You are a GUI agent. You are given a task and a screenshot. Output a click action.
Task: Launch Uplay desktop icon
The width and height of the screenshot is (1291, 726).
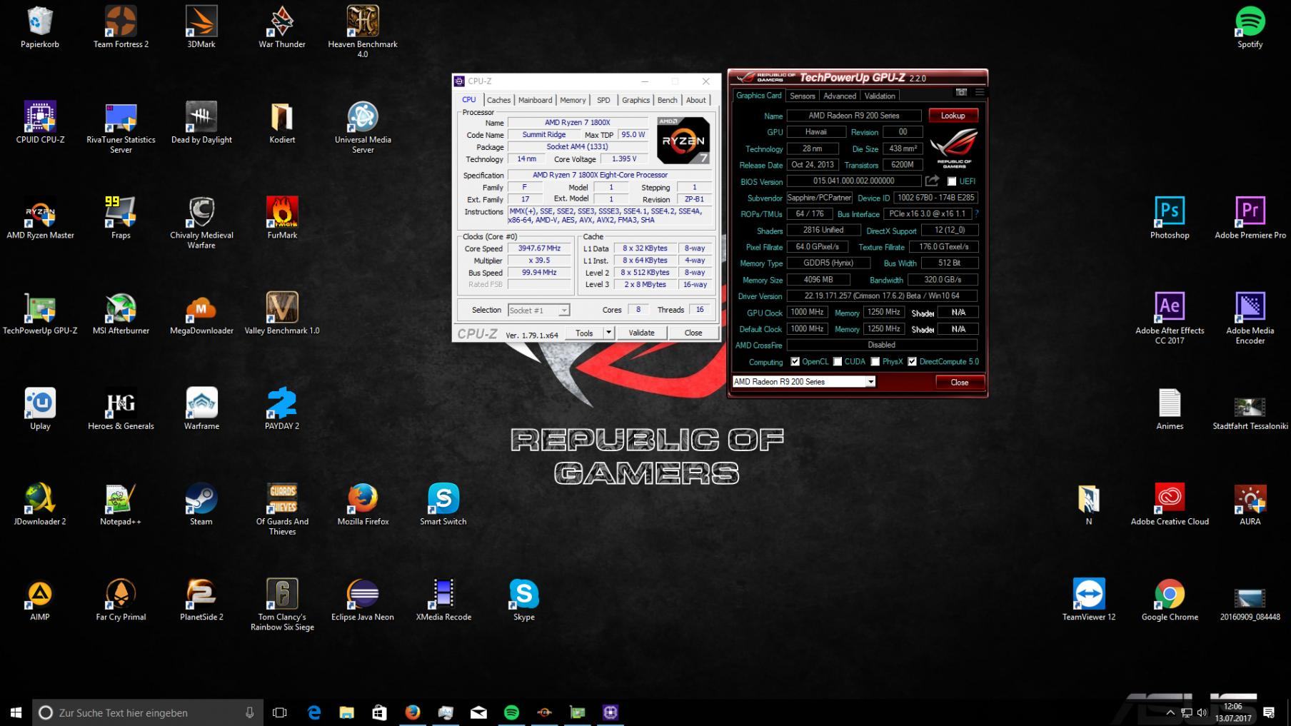40,410
